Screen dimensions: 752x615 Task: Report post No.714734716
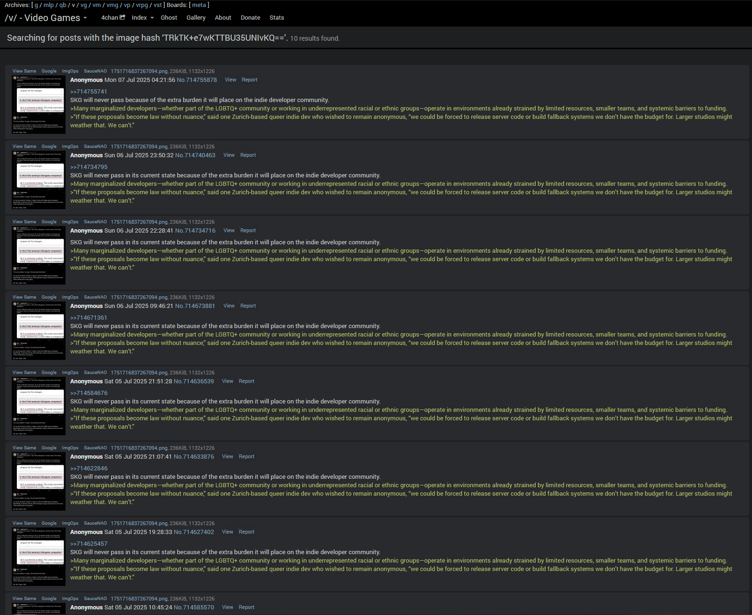coord(248,231)
